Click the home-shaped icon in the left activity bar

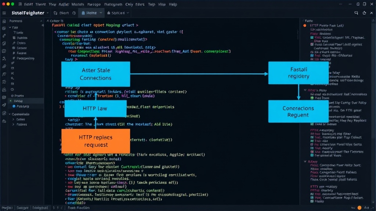pyautogui.click(x=4, y=90)
